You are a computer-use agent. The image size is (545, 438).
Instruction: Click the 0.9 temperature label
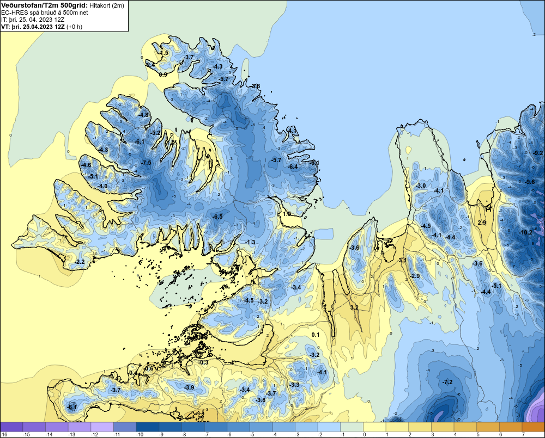163,75
